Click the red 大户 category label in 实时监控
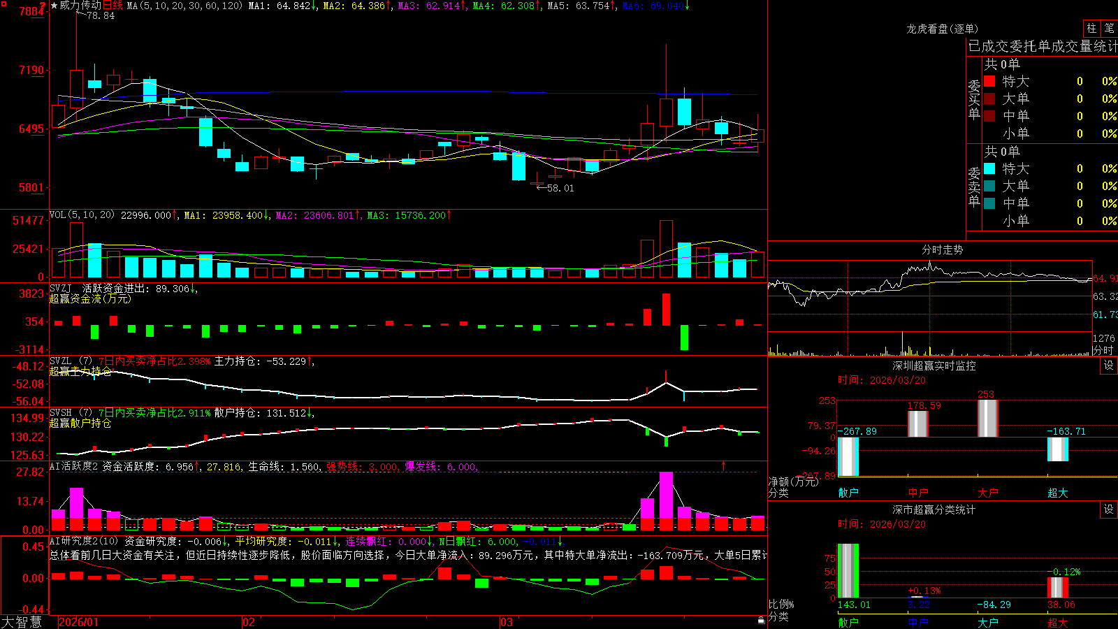 pyautogui.click(x=988, y=493)
